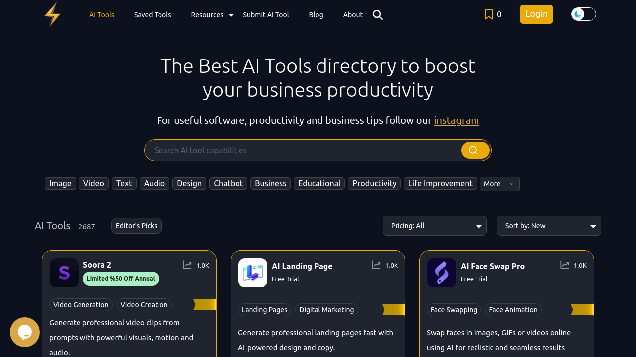Click the yellow ribbon on AI Face Swap Pro card
Screen dimensions: 636x357
582,309
